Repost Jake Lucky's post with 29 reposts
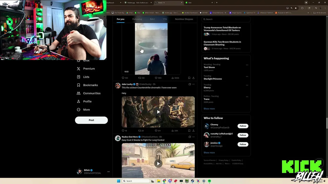 (141, 131)
